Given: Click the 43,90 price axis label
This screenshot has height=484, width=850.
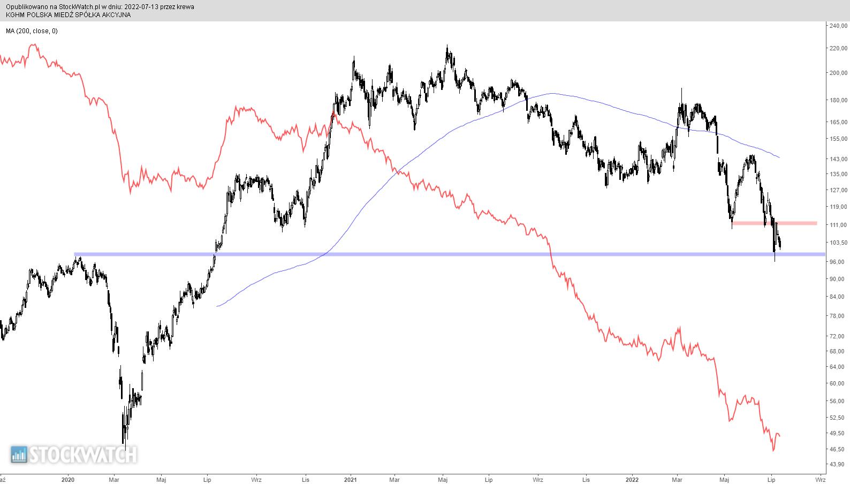Looking at the screenshot, I should (x=837, y=464).
